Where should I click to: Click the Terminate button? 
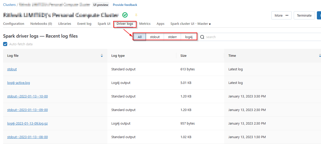click(x=304, y=15)
